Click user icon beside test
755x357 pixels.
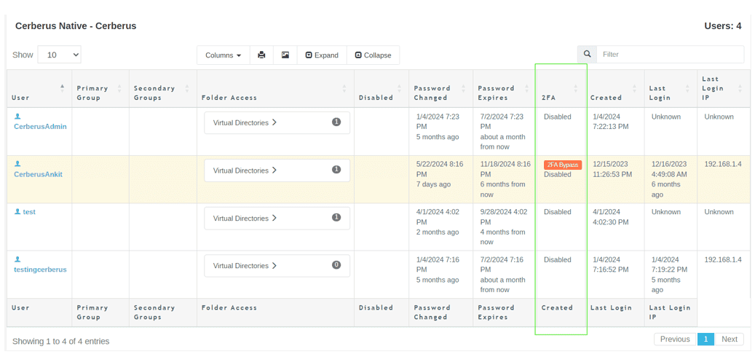coord(17,212)
